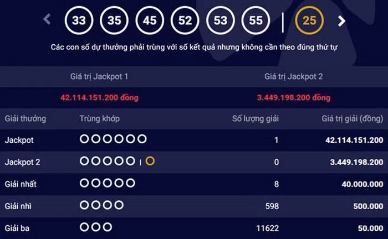Click the gold bonus ball 25
This screenshot has height=239, width=388.
click(x=309, y=21)
